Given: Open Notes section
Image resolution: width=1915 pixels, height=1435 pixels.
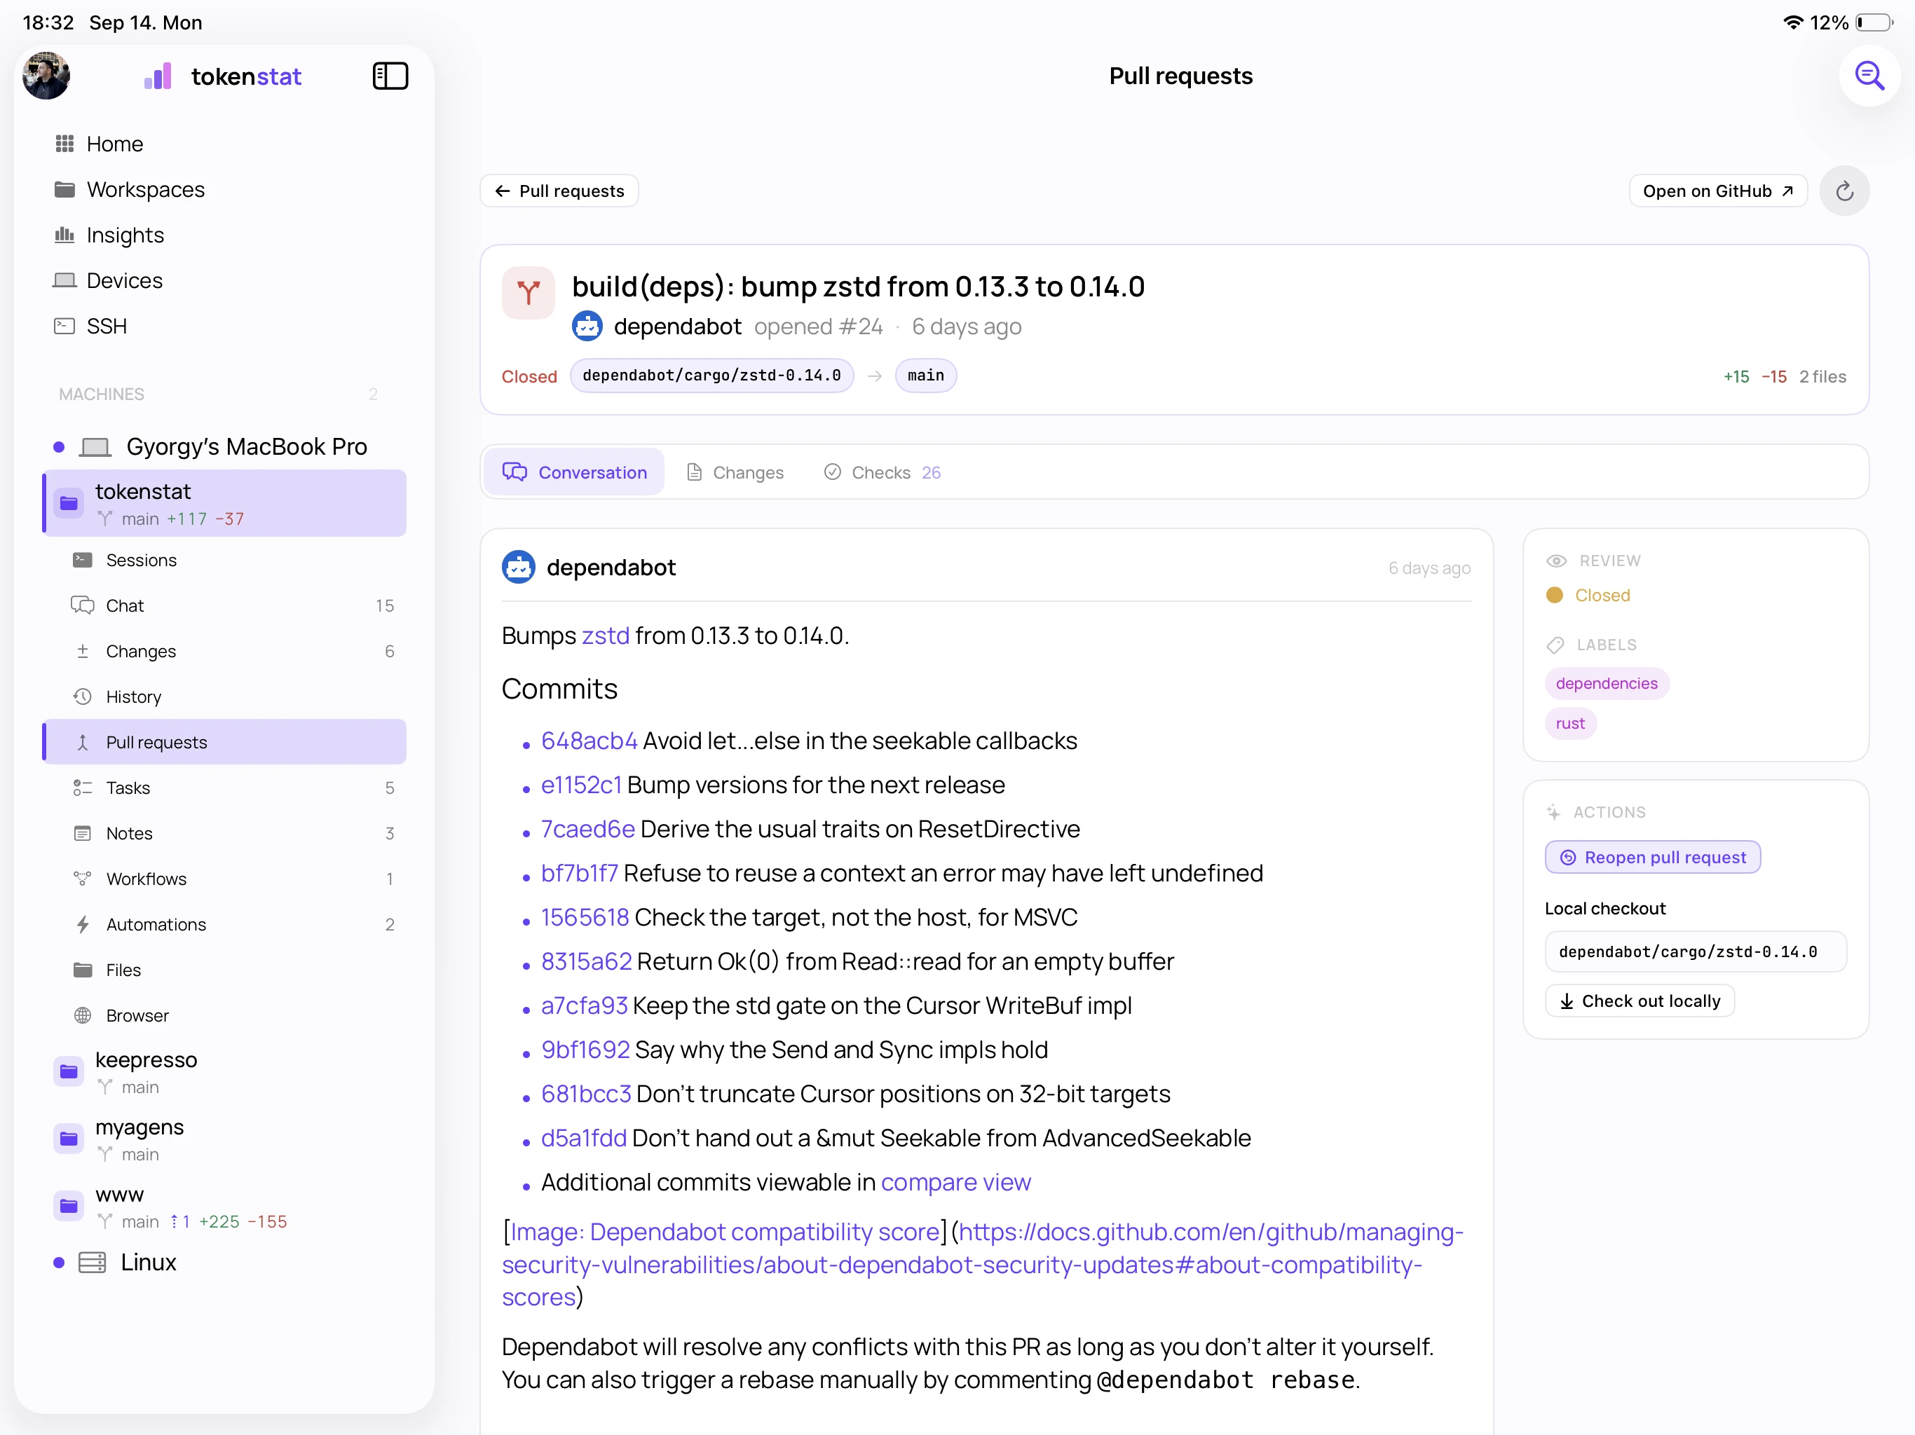Looking at the screenshot, I should (x=224, y=834).
